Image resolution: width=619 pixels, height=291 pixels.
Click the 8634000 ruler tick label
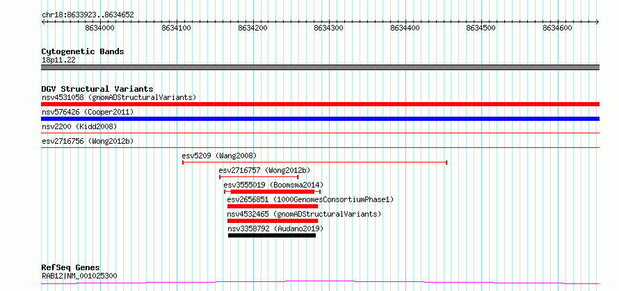tap(99, 28)
